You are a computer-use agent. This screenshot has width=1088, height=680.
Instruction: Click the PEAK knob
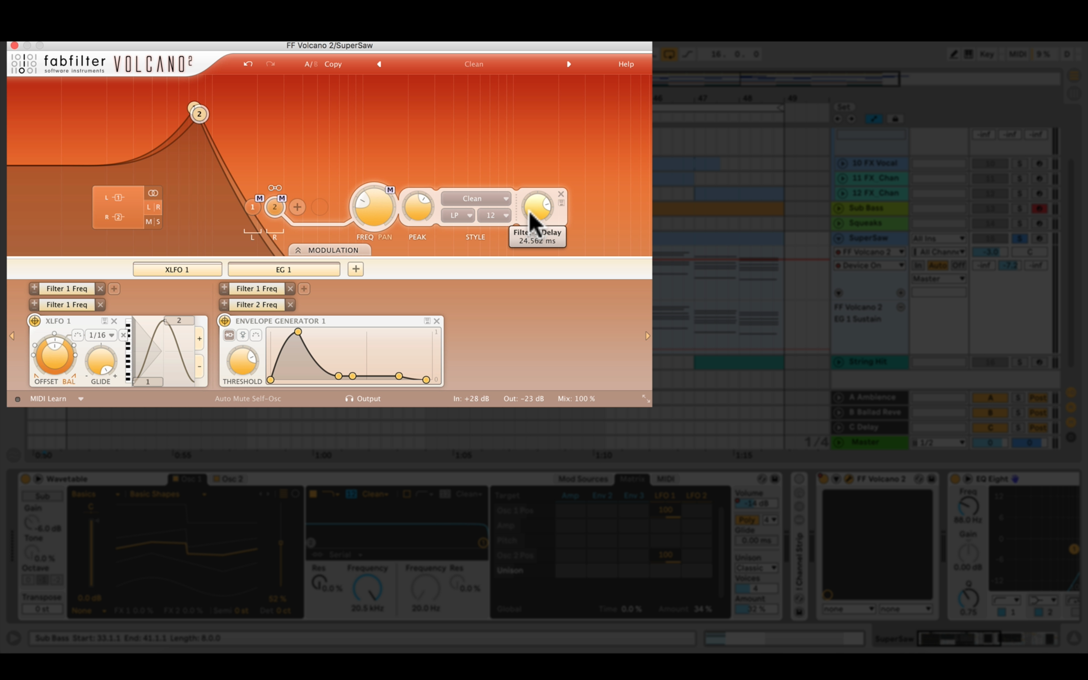(x=418, y=207)
